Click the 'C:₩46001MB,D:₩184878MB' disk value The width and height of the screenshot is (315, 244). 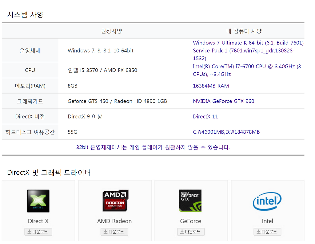click(x=226, y=132)
